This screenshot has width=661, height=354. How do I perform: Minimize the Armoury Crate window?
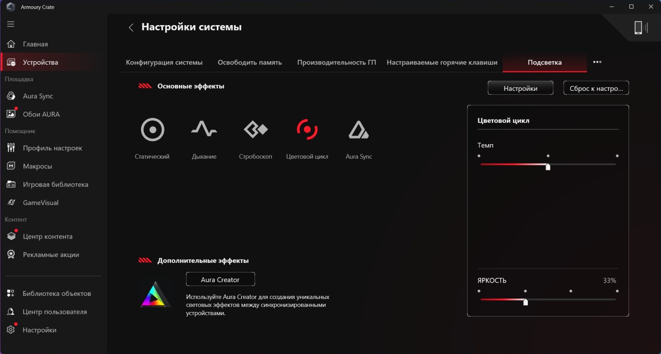(611, 7)
